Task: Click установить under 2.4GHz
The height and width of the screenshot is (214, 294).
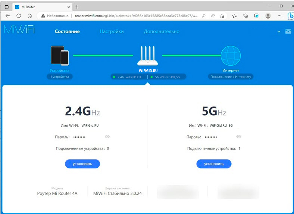Action: [x=82, y=164]
